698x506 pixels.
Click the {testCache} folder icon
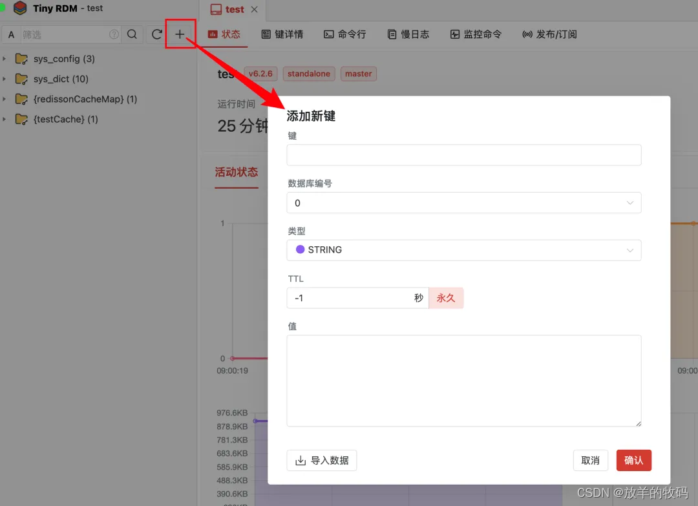21,120
